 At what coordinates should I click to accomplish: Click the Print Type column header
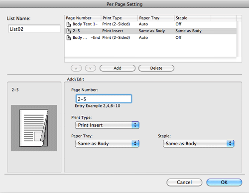[120, 18]
